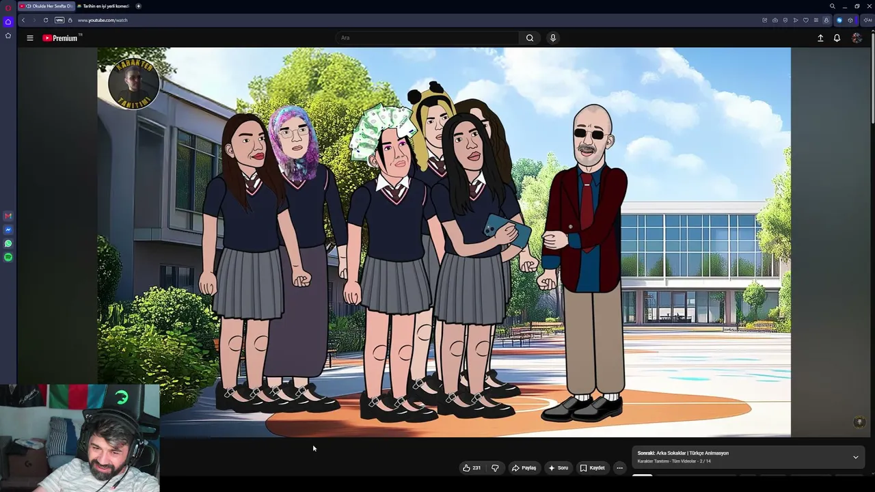Switch to 'Tarihin en iyi yerli komedi' tab
Screen dimensions: 875x492
coord(103,6)
